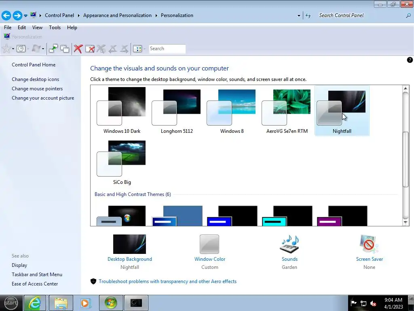Select the high contrast theme with cyan window
This screenshot has height=311, width=414.
pyautogui.click(x=287, y=216)
